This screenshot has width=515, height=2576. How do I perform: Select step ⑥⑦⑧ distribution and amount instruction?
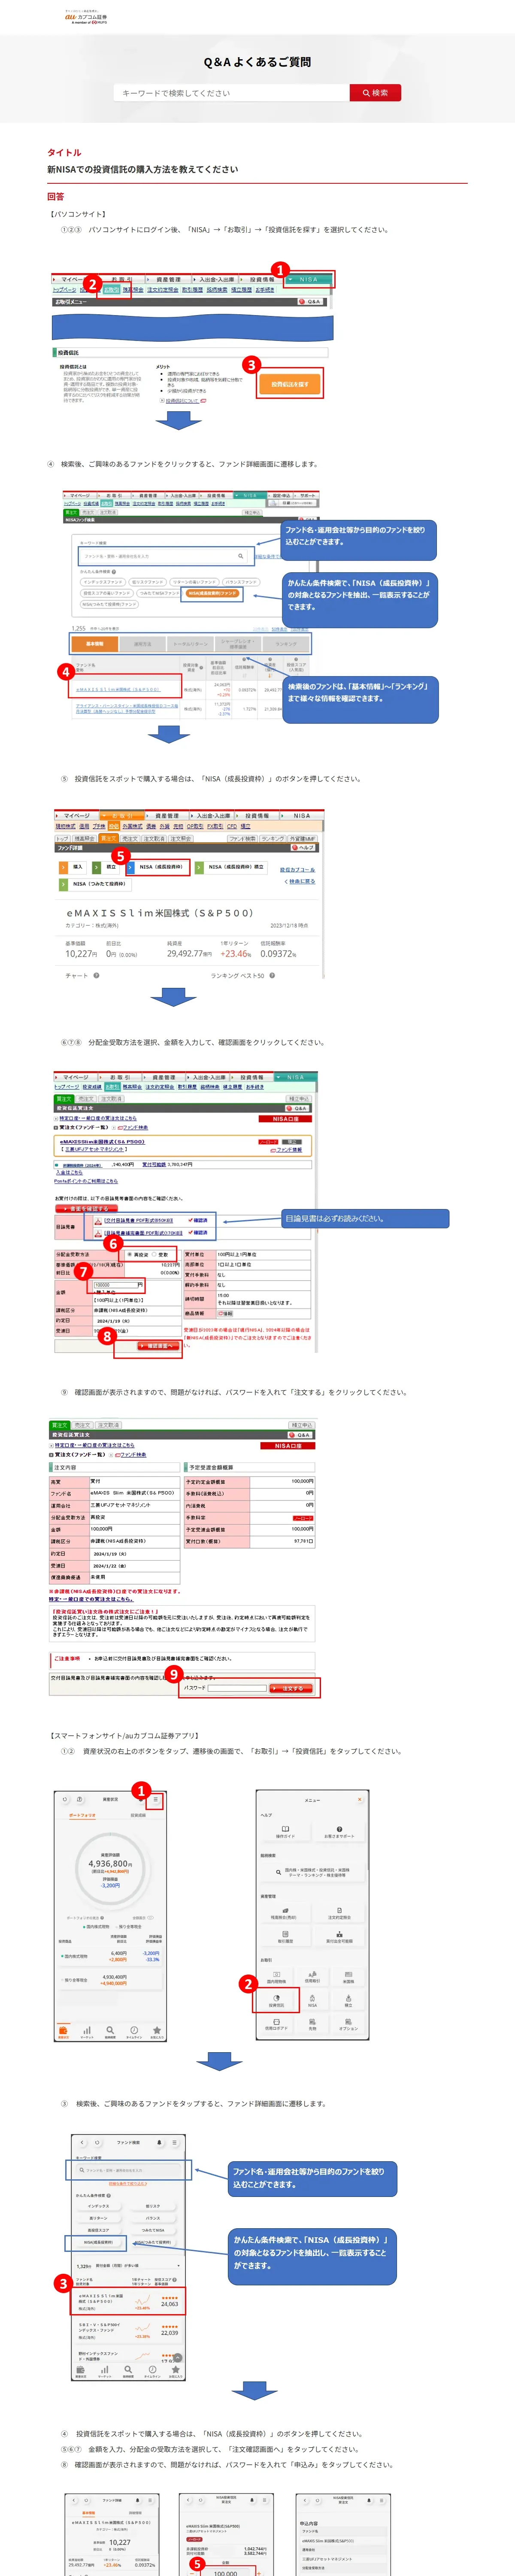193,1042
